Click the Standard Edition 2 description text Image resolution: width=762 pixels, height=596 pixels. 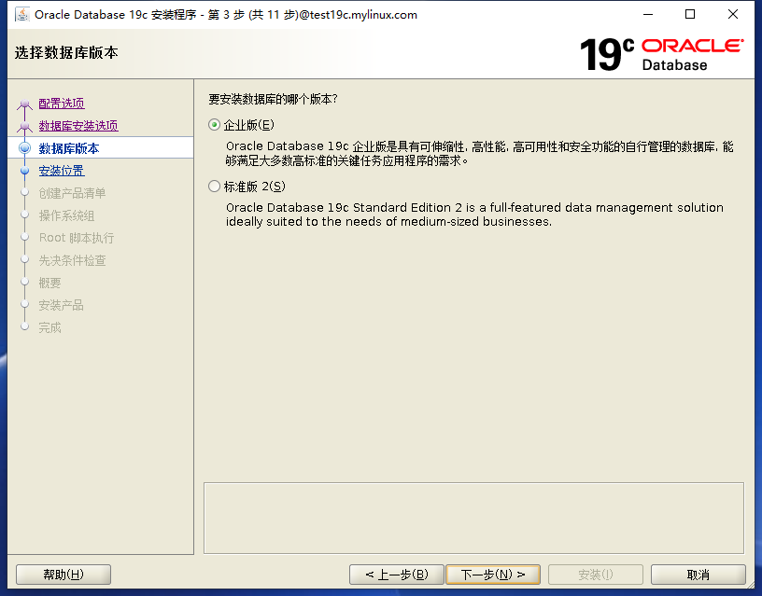pyautogui.click(x=474, y=215)
